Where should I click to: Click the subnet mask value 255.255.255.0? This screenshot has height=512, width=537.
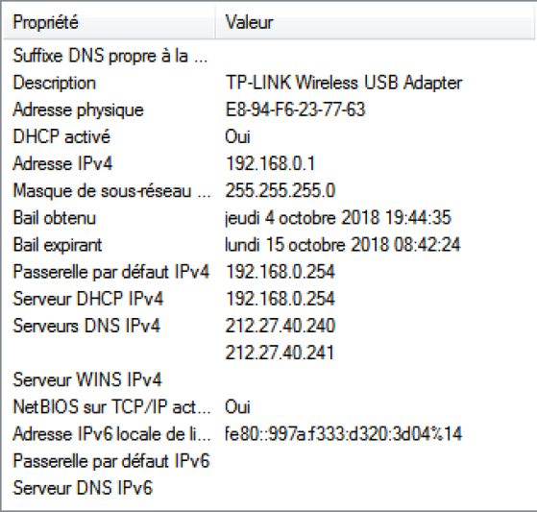(281, 191)
